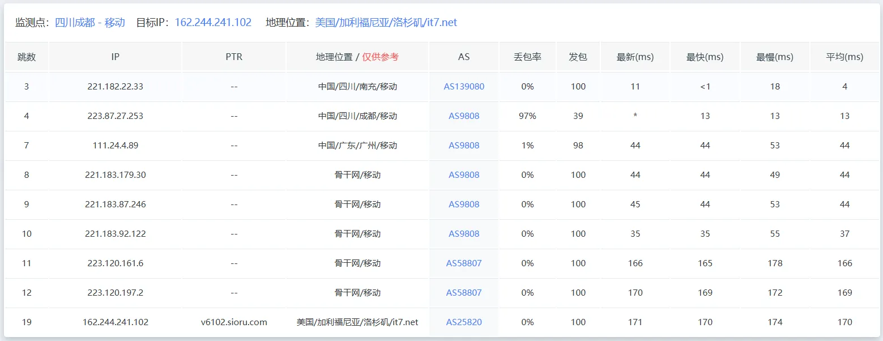Click the 最慢(ms) column header
883x341 pixels.
[774, 57]
